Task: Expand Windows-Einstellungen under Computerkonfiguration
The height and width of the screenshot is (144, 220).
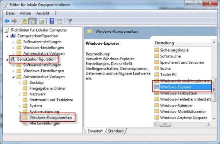Action: (x=14, y=48)
